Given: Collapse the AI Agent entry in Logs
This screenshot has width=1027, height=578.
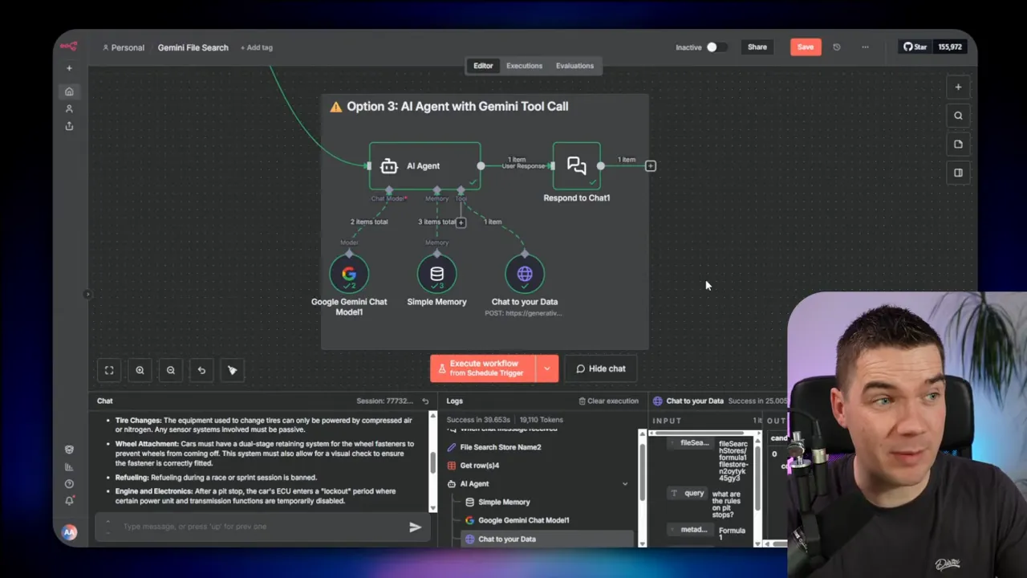Looking at the screenshot, I should point(624,483).
